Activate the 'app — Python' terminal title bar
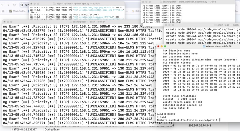Viewport: 240px width, 131px height. click(78, 4)
